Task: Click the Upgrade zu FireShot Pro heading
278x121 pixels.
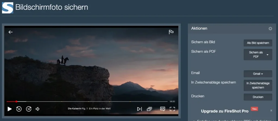Action: tap(225, 111)
